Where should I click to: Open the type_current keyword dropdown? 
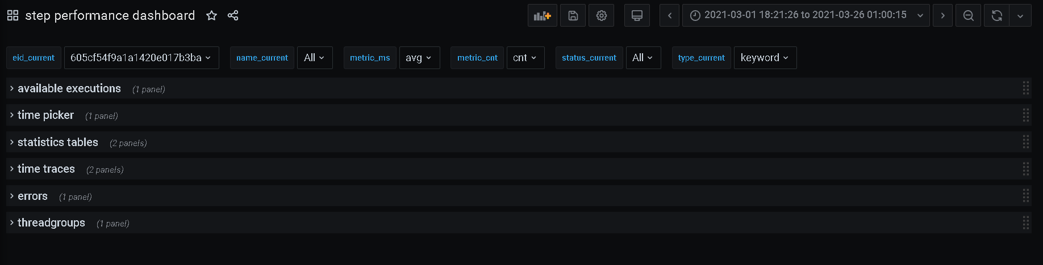(765, 58)
